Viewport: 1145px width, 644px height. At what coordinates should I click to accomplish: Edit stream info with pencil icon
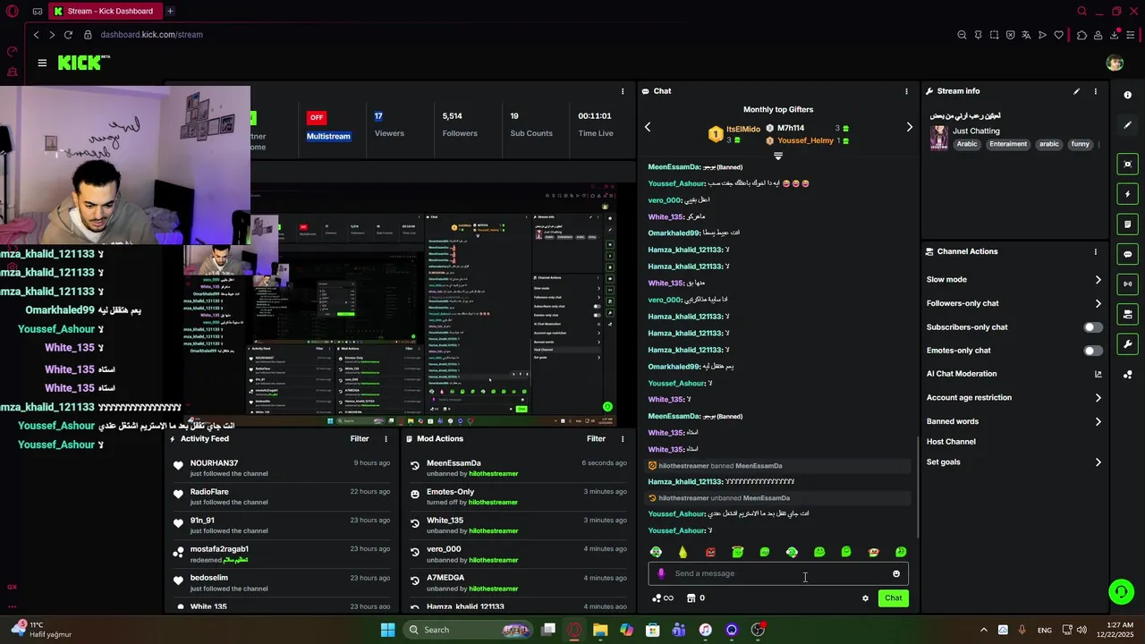[x=1076, y=91]
